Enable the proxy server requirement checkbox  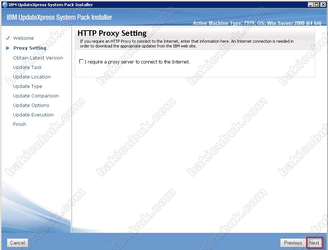(81, 62)
